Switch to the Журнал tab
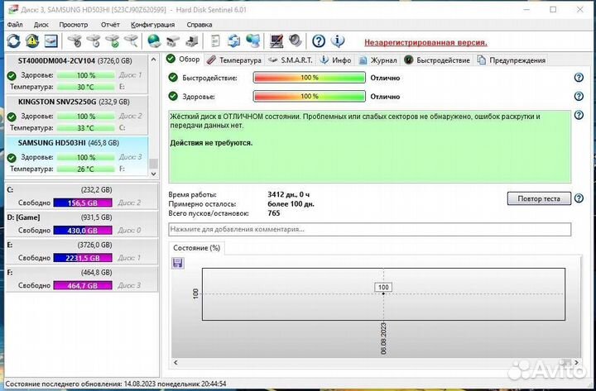This screenshot has width=596, height=391. click(377, 60)
